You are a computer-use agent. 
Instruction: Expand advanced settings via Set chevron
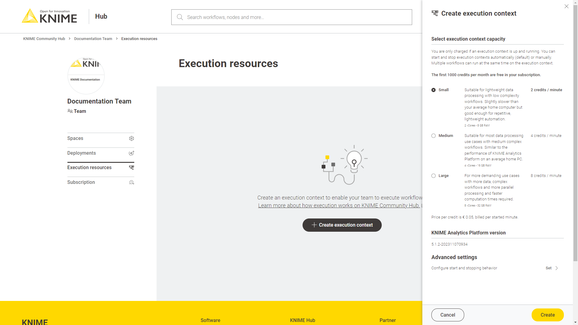point(556,268)
